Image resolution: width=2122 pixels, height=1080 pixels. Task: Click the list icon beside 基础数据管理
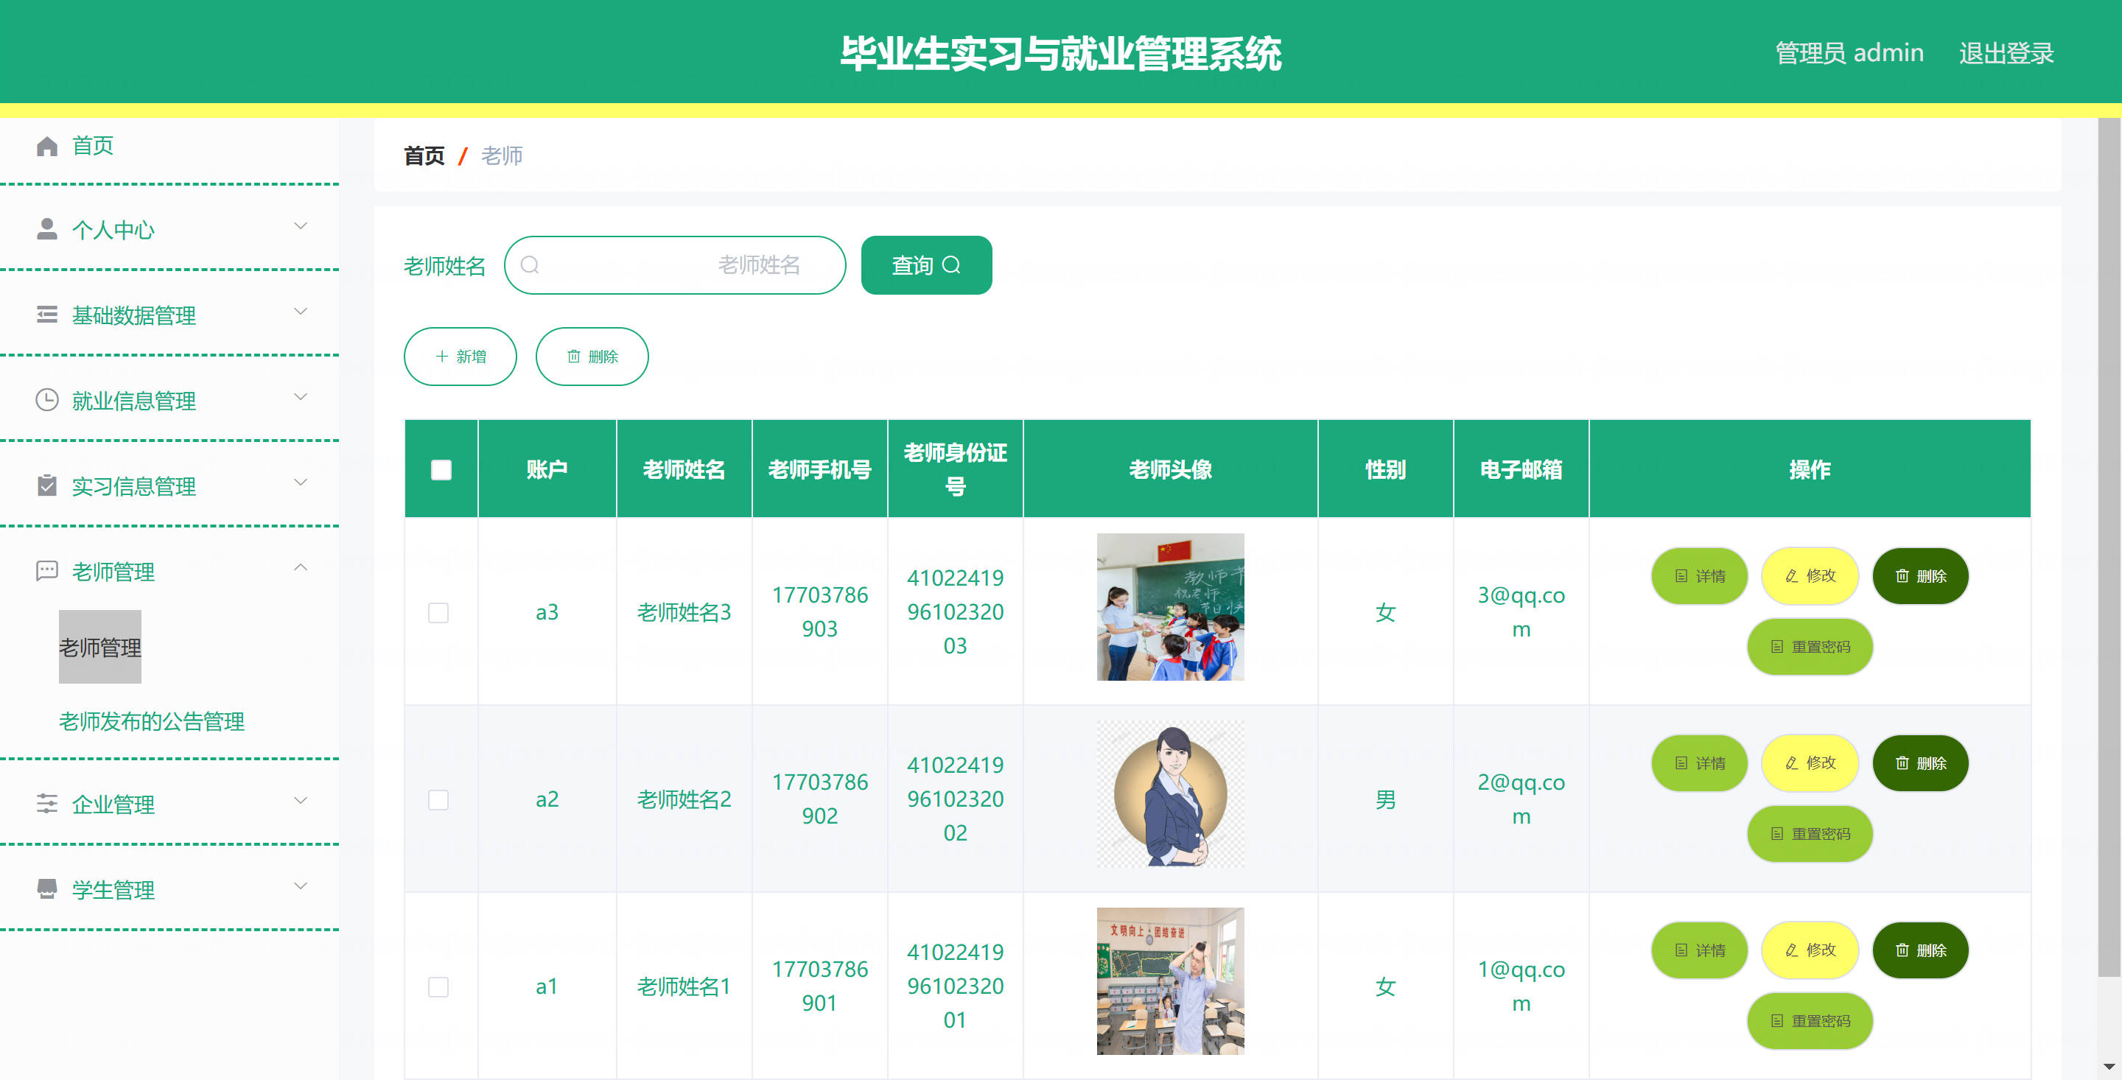click(x=47, y=315)
